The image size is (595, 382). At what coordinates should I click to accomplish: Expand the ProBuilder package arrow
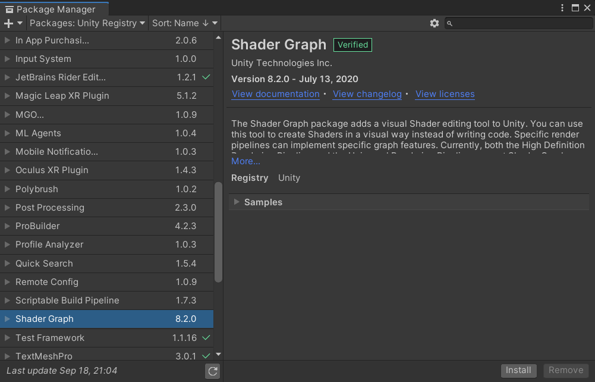click(7, 226)
